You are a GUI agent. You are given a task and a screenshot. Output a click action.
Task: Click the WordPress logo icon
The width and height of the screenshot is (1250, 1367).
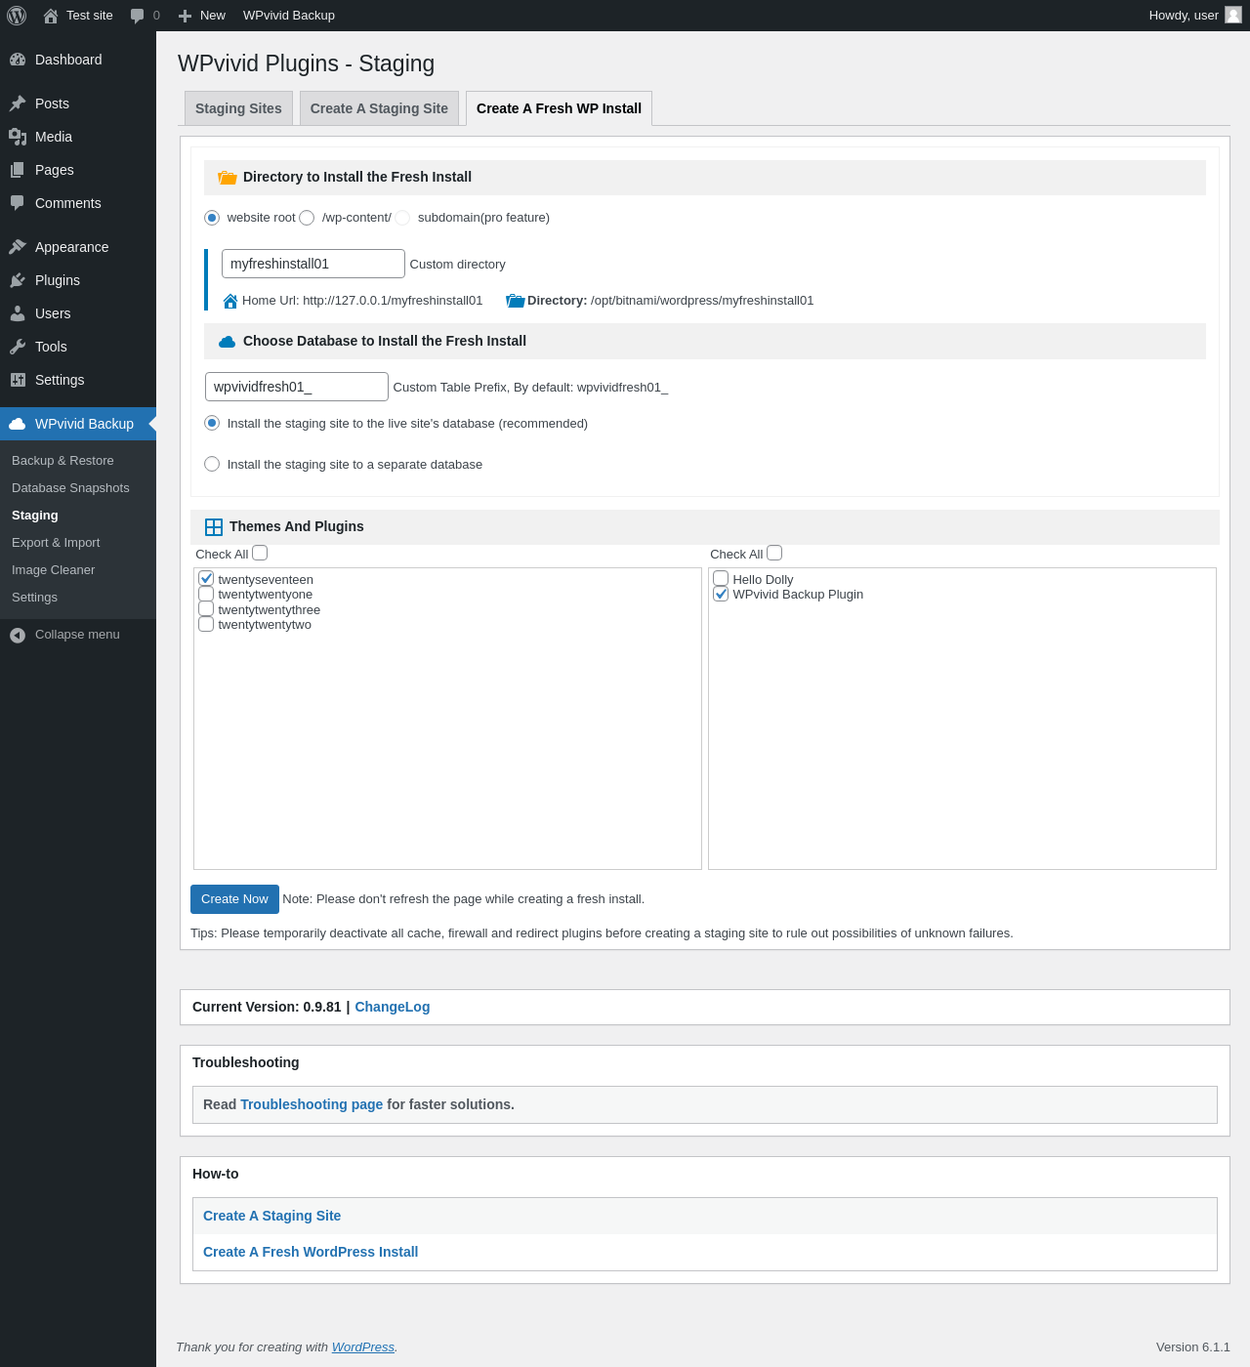click(17, 16)
